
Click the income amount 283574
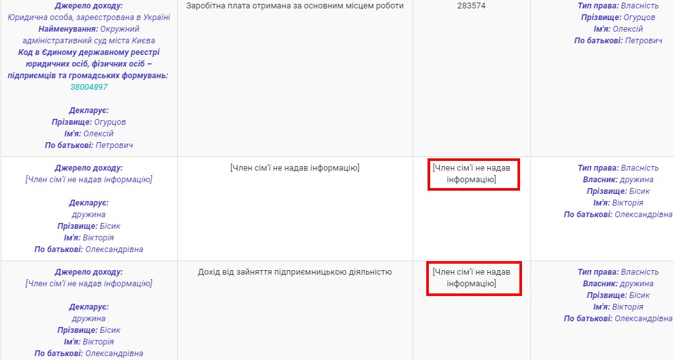tap(472, 6)
